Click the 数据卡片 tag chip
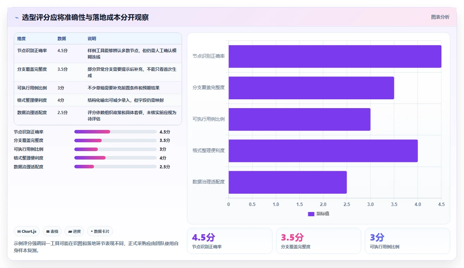 100,231
